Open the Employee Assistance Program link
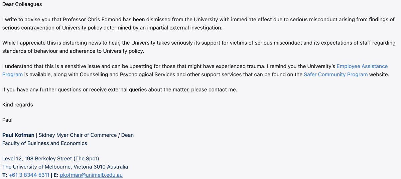This screenshot has height=179, width=401. point(362,66)
